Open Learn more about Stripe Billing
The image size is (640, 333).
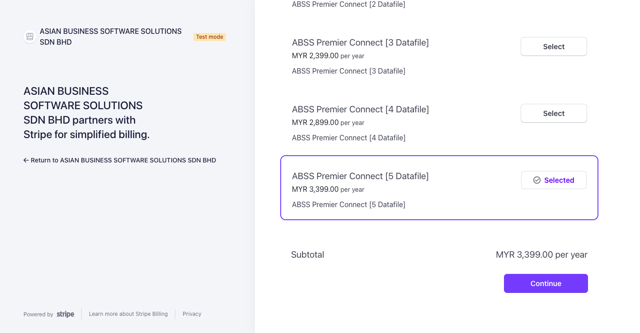coord(128,314)
